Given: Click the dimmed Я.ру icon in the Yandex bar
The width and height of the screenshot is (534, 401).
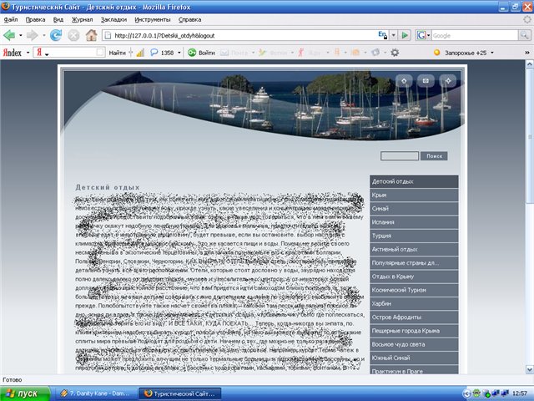Looking at the screenshot, I should 300,53.
